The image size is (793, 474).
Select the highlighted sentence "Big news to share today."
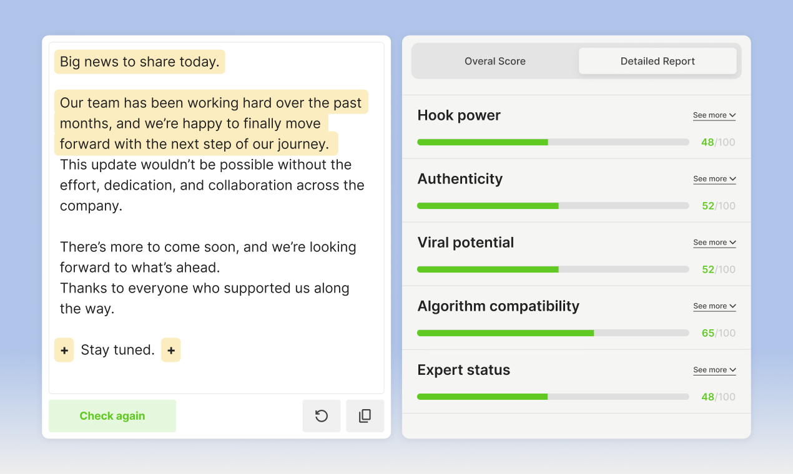click(x=139, y=61)
